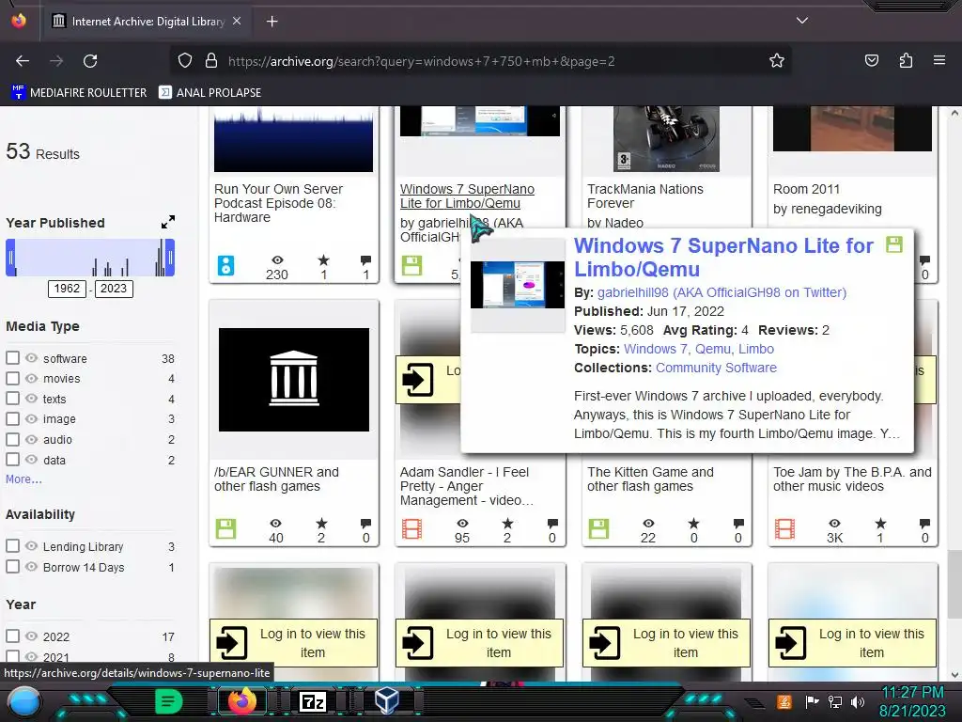Close the Internet Archive tab

point(237,21)
